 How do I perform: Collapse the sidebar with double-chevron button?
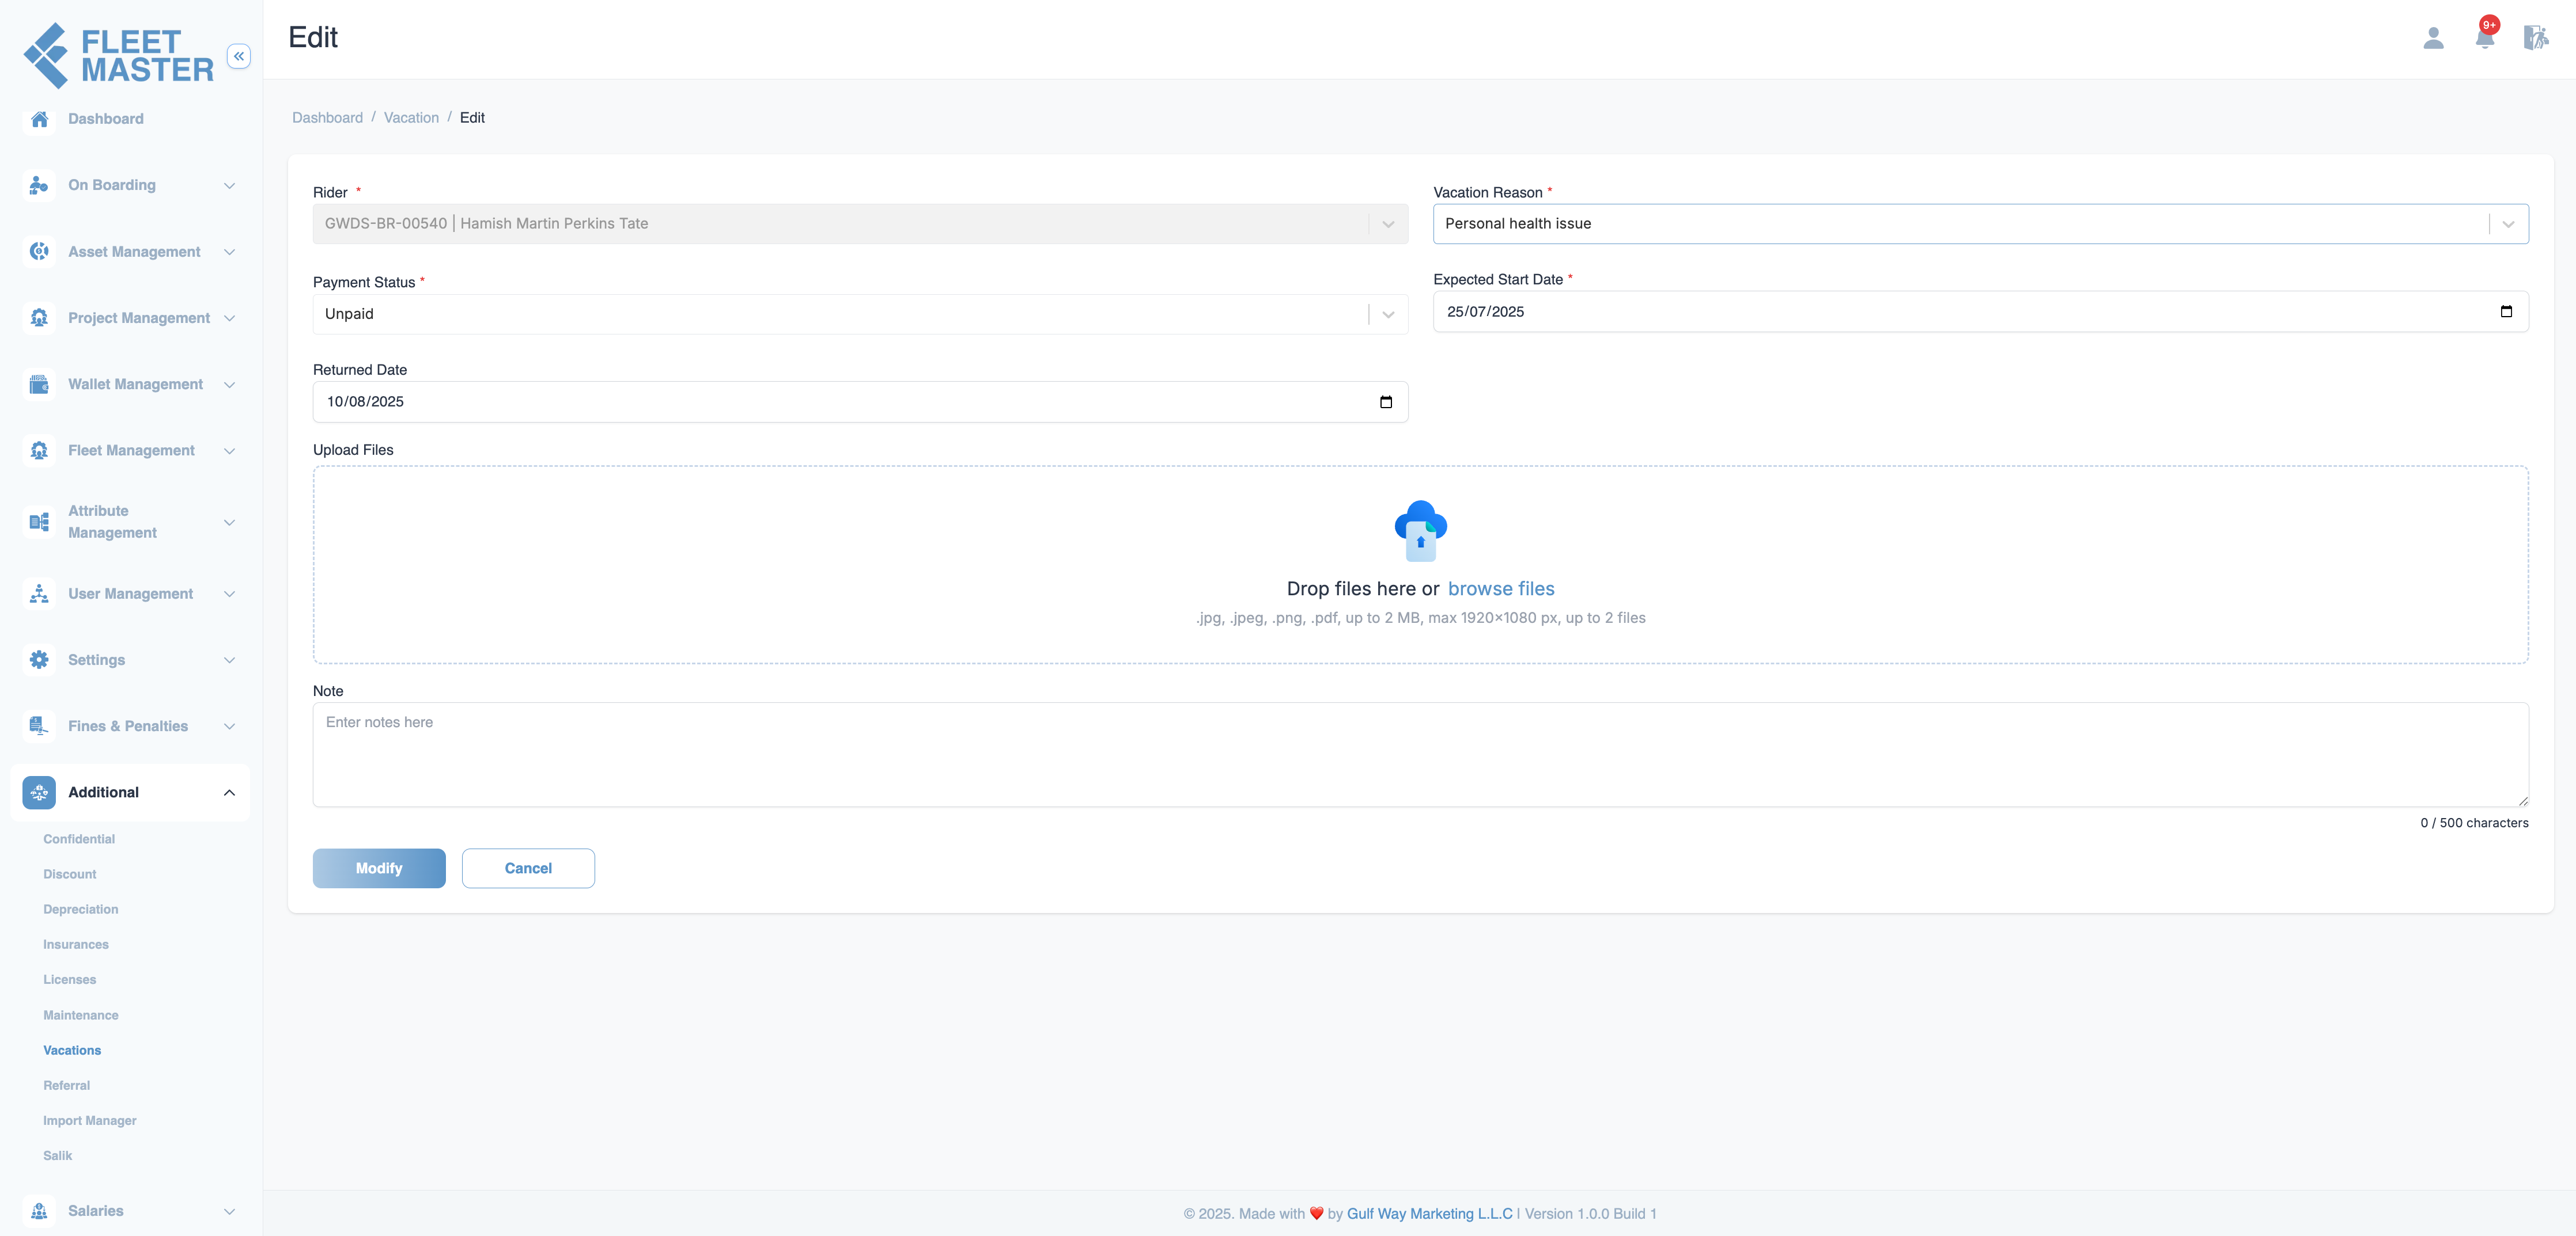[238, 56]
